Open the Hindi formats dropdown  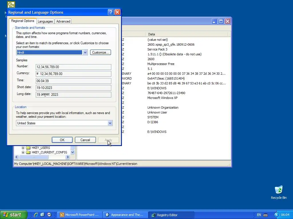pos(85,52)
